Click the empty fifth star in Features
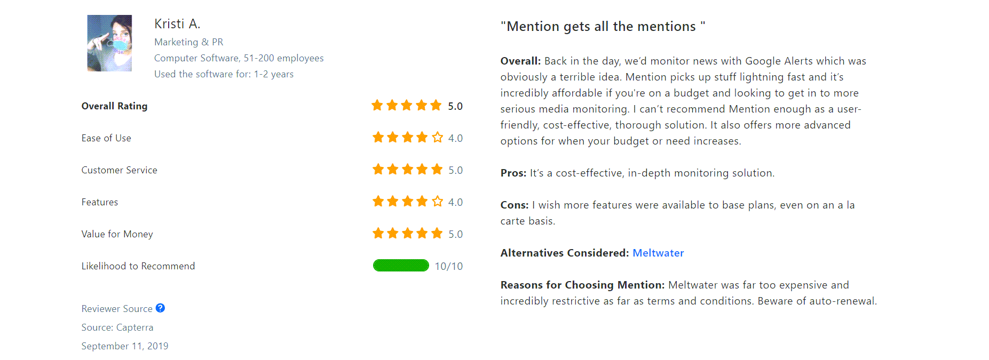This screenshot has height=360, width=989. pyautogui.click(x=437, y=202)
